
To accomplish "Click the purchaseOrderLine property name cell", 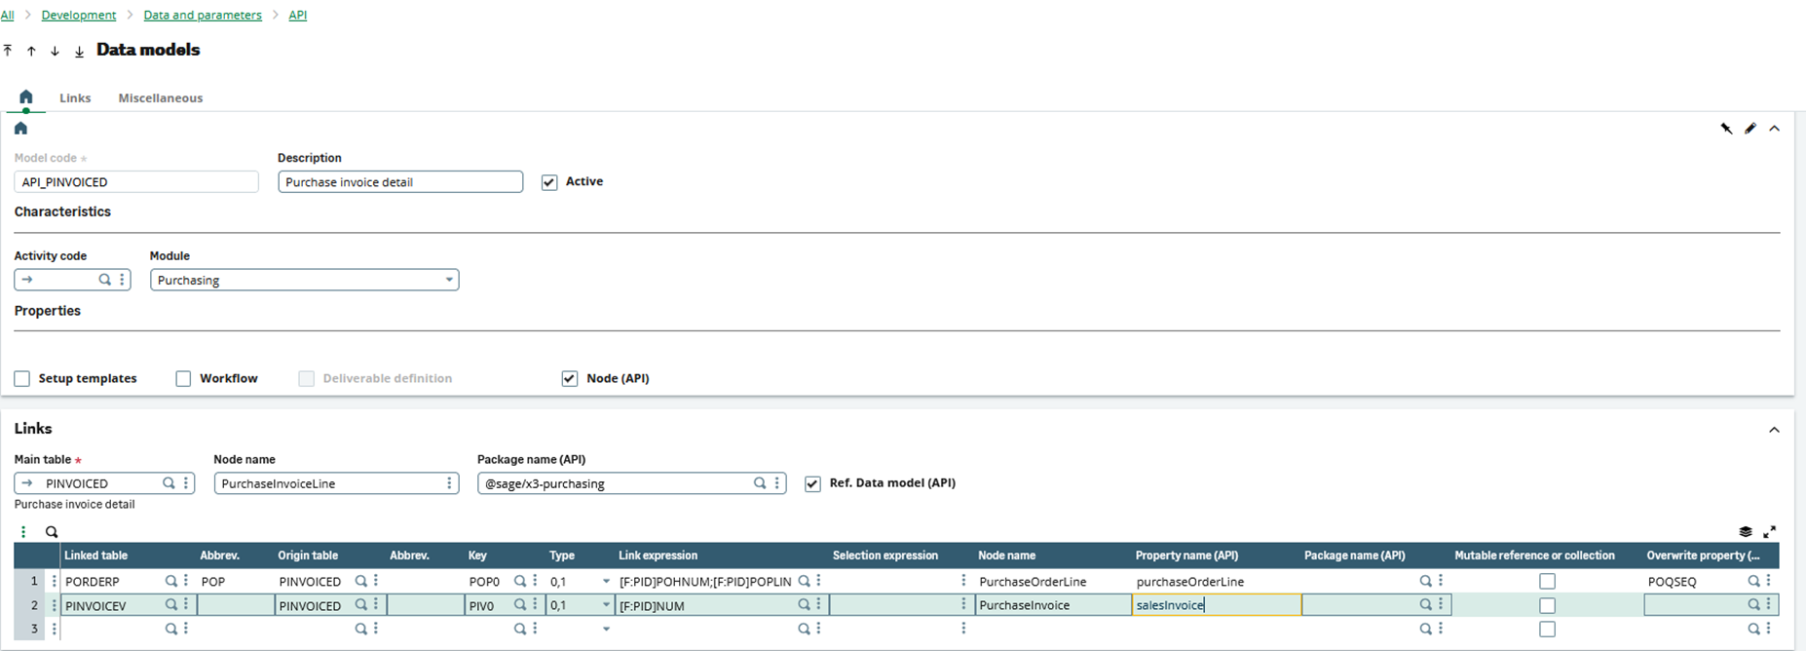I will pyautogui.click(x=1217, y=582).
